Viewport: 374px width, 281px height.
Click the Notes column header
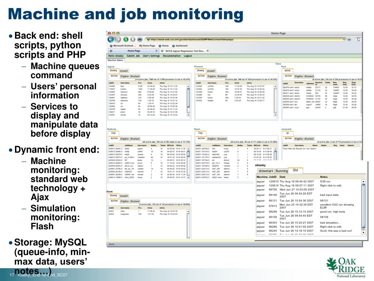pyautogui.click(x=324, y=177)
